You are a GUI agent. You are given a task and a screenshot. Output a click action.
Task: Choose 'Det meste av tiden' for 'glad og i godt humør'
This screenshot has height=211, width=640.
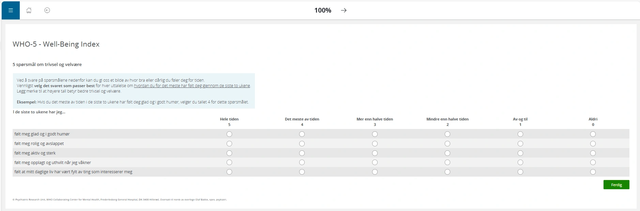[x=302, y=134]
